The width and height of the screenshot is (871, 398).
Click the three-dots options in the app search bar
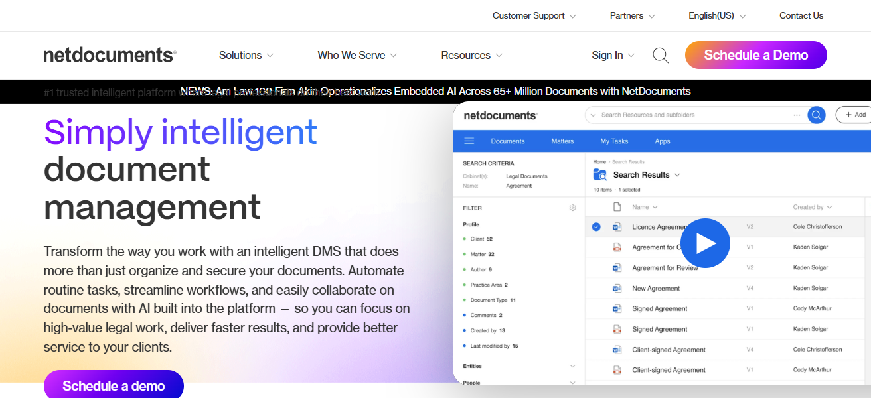click(797, 115)
